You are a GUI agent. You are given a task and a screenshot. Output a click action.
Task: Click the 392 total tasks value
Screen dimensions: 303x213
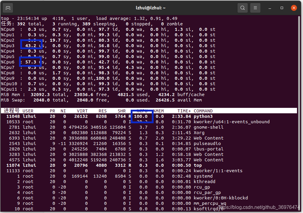coord(21,24)
